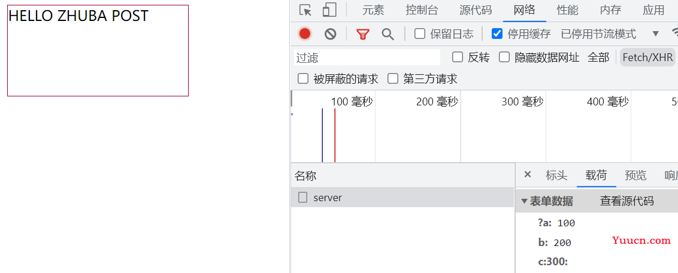This screenshot has width=678, height=273.
Task: Select the Fetch/XHR filter button
Action: click(647, 57)
